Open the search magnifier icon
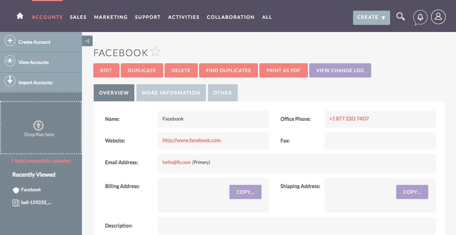The width and height of the screenshot is (456, 235). tap(400, 17)
